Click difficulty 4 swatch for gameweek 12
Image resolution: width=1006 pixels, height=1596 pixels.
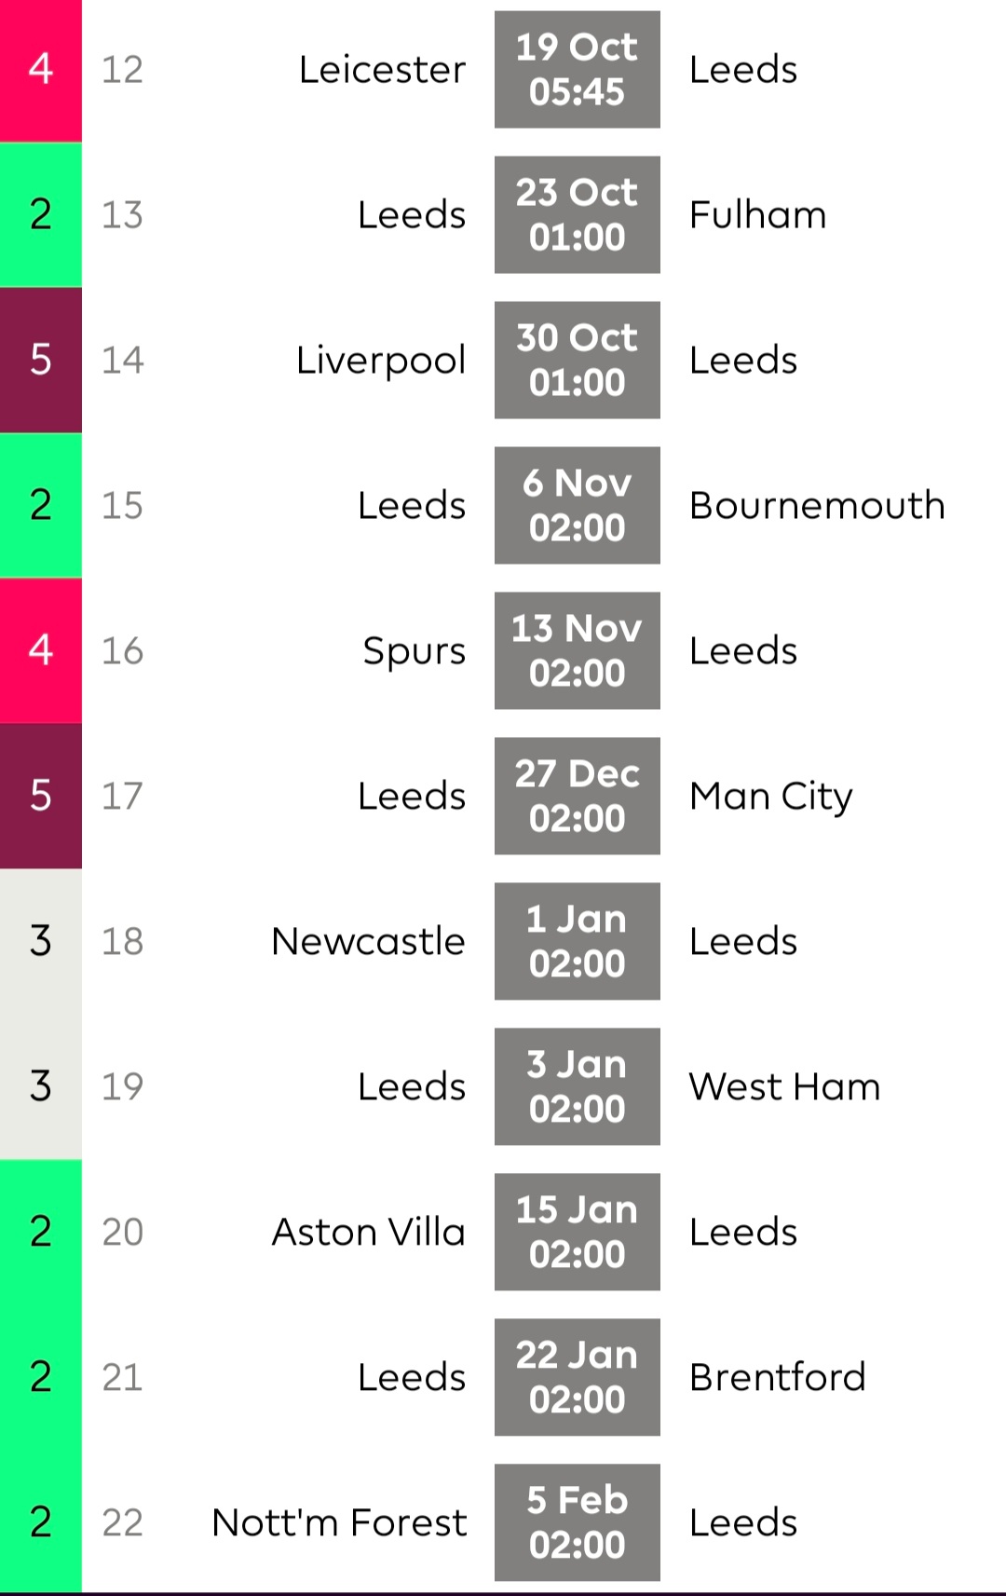click(40, 70)
